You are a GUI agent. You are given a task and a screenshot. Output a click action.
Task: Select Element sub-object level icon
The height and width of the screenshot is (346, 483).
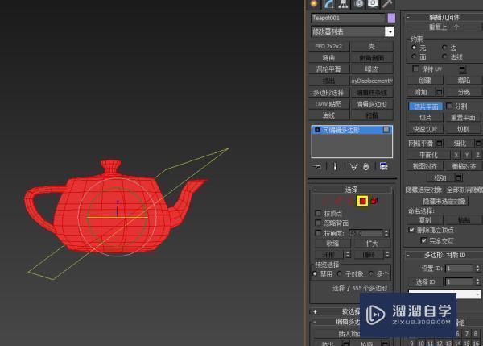click(x=374, y=201)
